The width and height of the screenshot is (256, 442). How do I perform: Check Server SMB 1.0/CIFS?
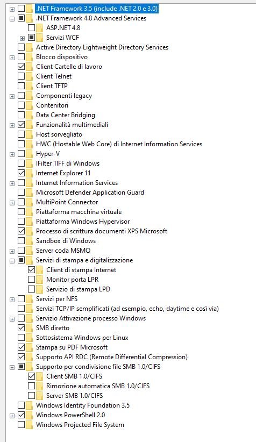[32, 396]
